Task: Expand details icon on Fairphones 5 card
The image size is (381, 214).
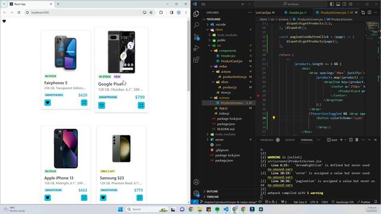Action: pos(84,103)
